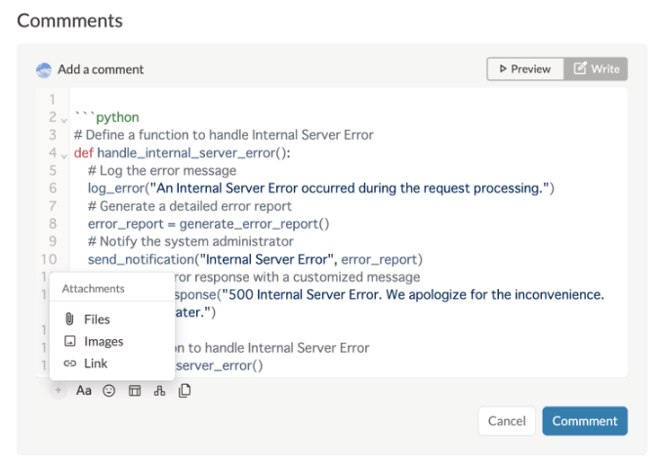This screenshot has height=469, width=664.
Task: Click the plus attachments icon in toolbar
Action: 58,390
